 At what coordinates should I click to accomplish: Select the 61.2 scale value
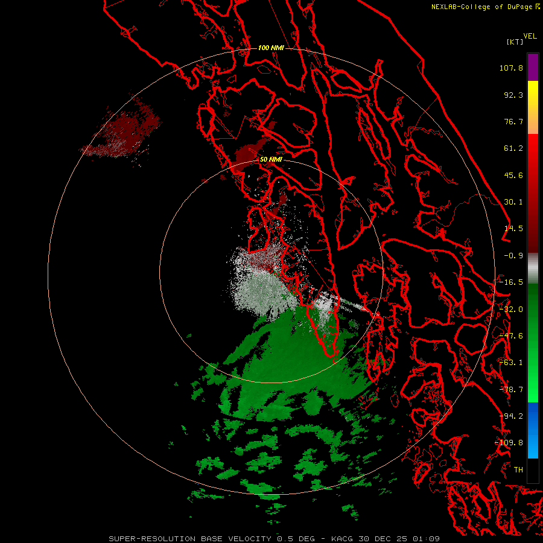coord(513,148)
